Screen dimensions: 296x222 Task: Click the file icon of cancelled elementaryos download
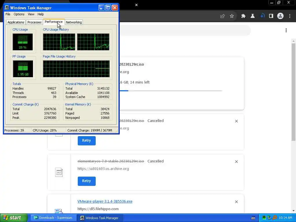pyautogui.click(x=59, y=172)
